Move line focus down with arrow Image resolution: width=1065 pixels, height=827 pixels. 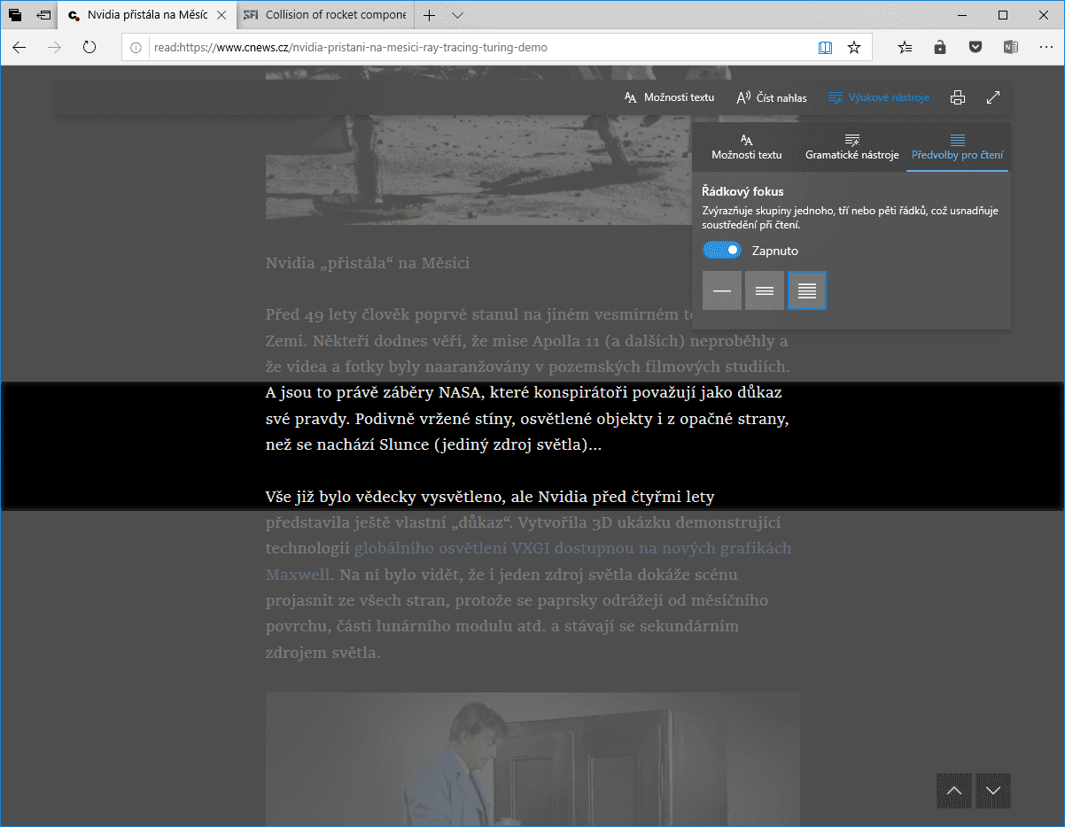click(993, 791)
